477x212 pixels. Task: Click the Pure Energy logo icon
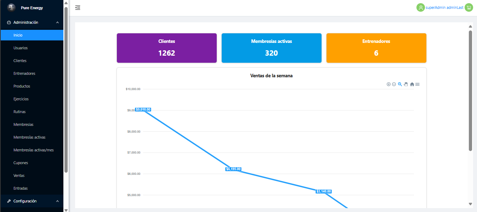[11, 7]
